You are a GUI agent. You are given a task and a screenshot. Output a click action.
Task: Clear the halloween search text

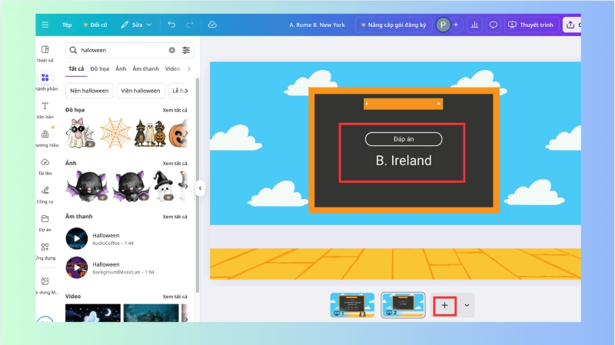tap(172, 50)
